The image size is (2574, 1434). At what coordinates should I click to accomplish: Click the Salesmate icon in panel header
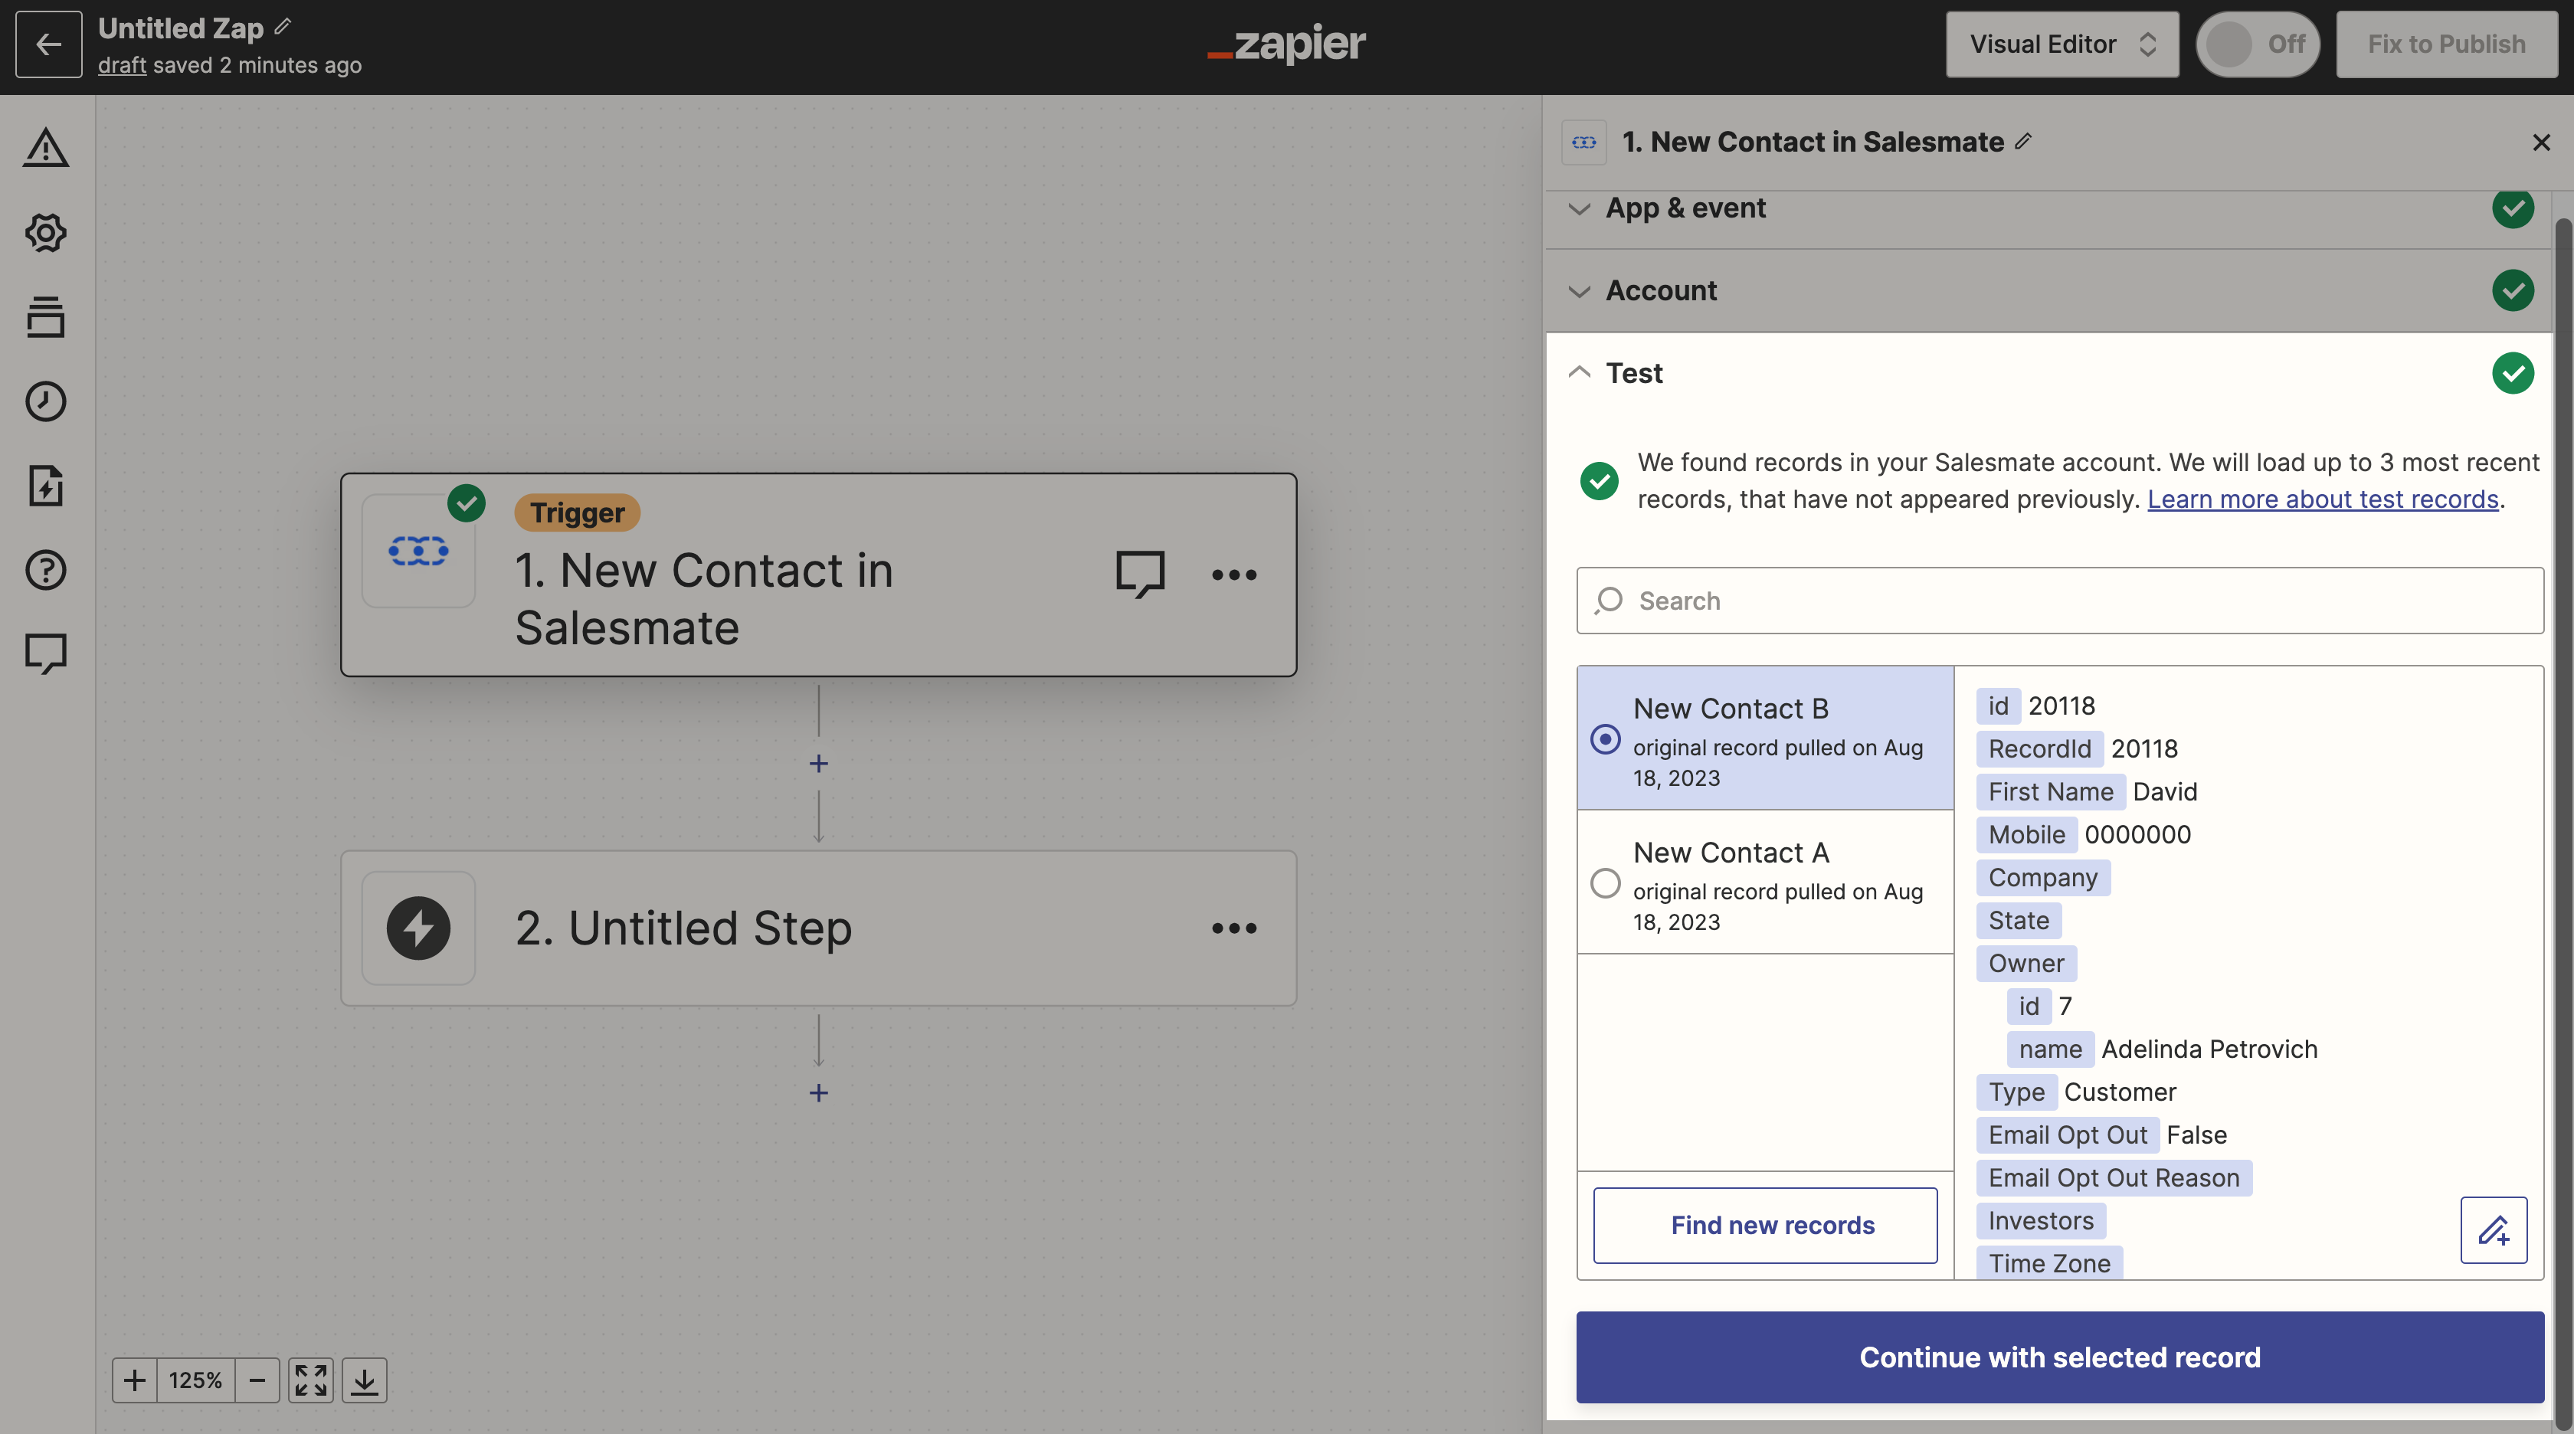pos(1583,142)
